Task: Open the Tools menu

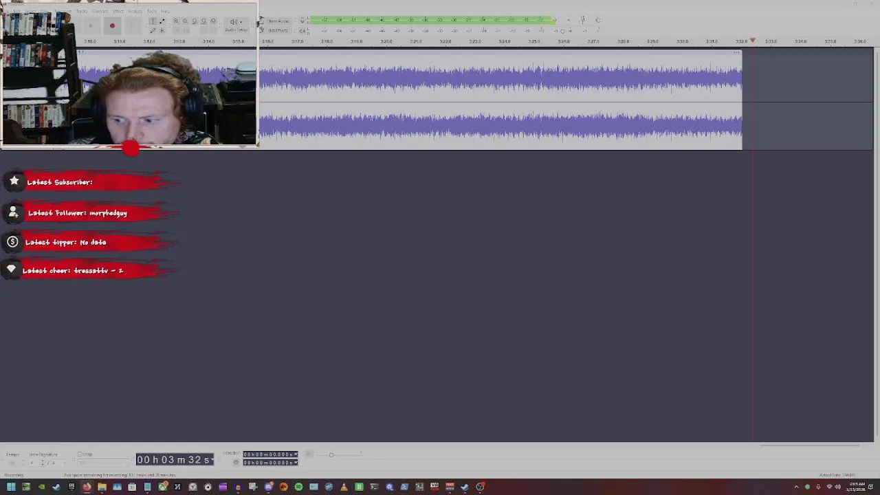Action: point(152,11)
